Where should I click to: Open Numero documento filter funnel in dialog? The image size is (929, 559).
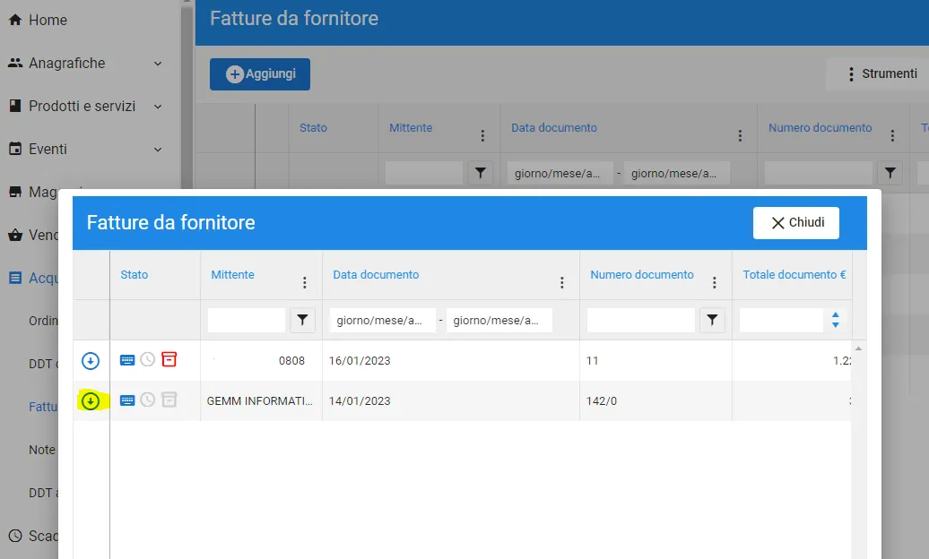click(712, 320)
